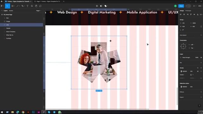Open Photoshop from the taskbar

tap(33, 112)
